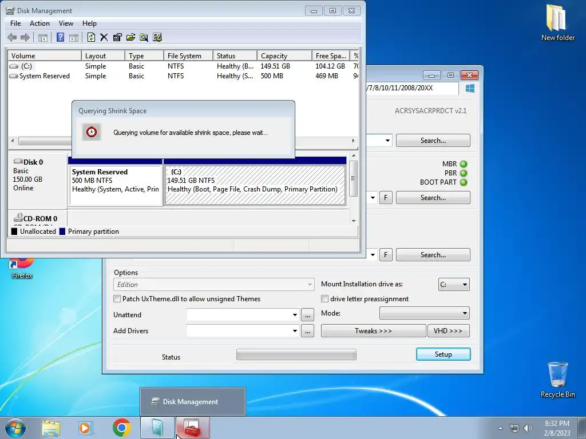Open the Unattend dropdown list
Viewport: 586px width, 439px height.
(295, 315)
